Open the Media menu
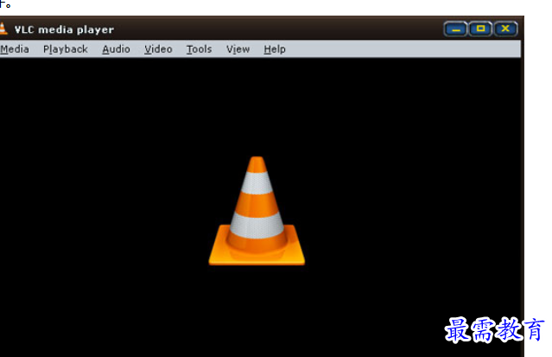The height and width of the screenshot is (357, 552). point(15,49)
